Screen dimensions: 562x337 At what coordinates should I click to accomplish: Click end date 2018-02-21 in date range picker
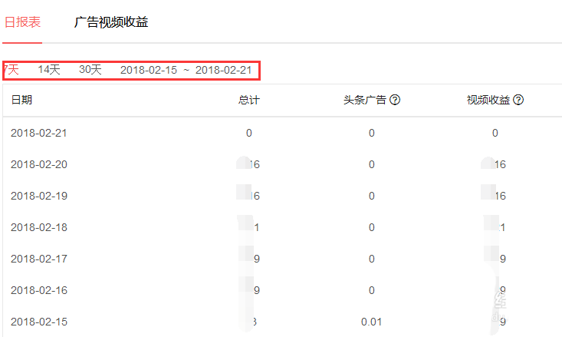pyautogui.click(x=223, y=70)
